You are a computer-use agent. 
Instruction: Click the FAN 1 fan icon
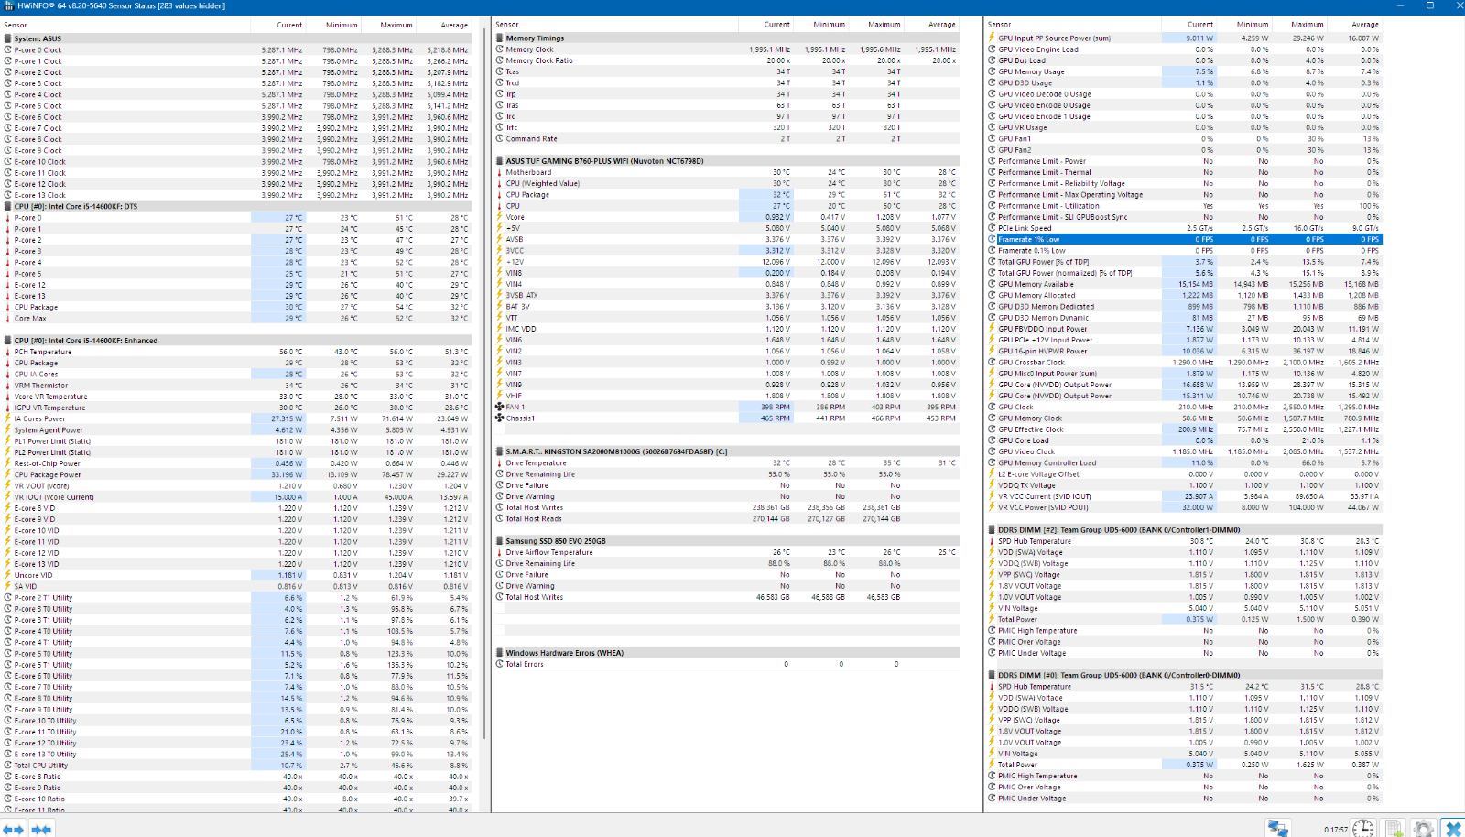pyautogui.click(x=500, y=407)
